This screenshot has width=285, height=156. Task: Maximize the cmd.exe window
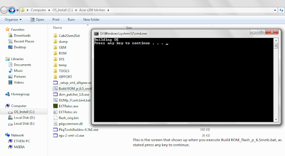261,32
